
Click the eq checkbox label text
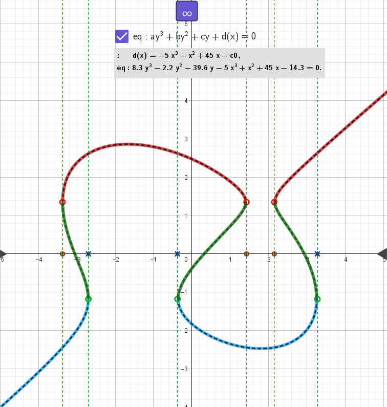pos(194,36)
